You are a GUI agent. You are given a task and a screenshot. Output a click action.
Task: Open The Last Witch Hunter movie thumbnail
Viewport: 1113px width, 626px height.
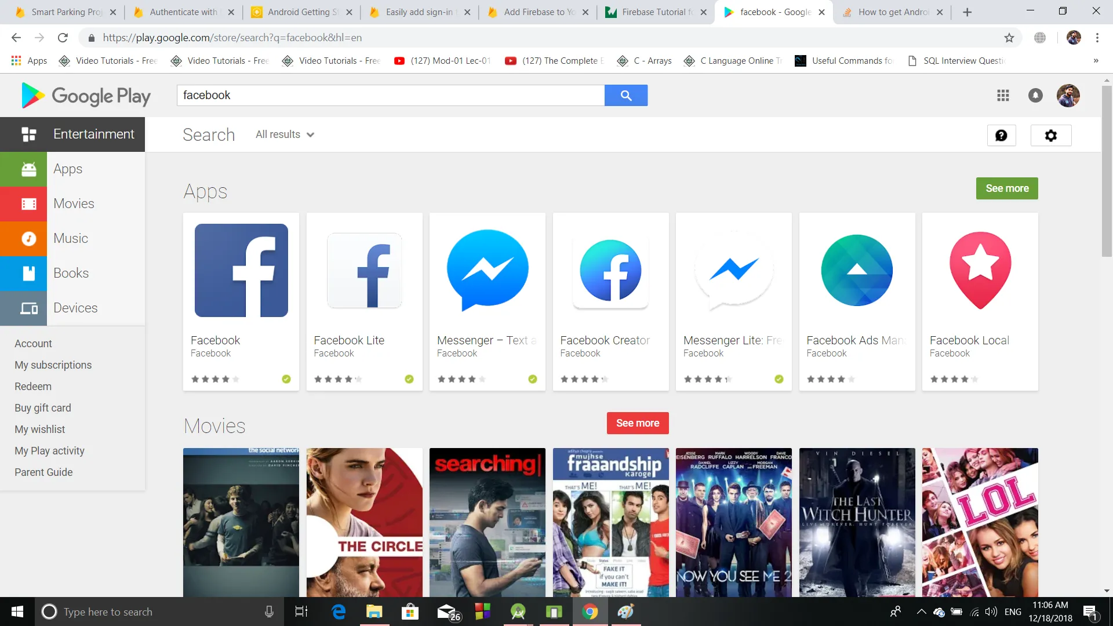coord(857,522)
